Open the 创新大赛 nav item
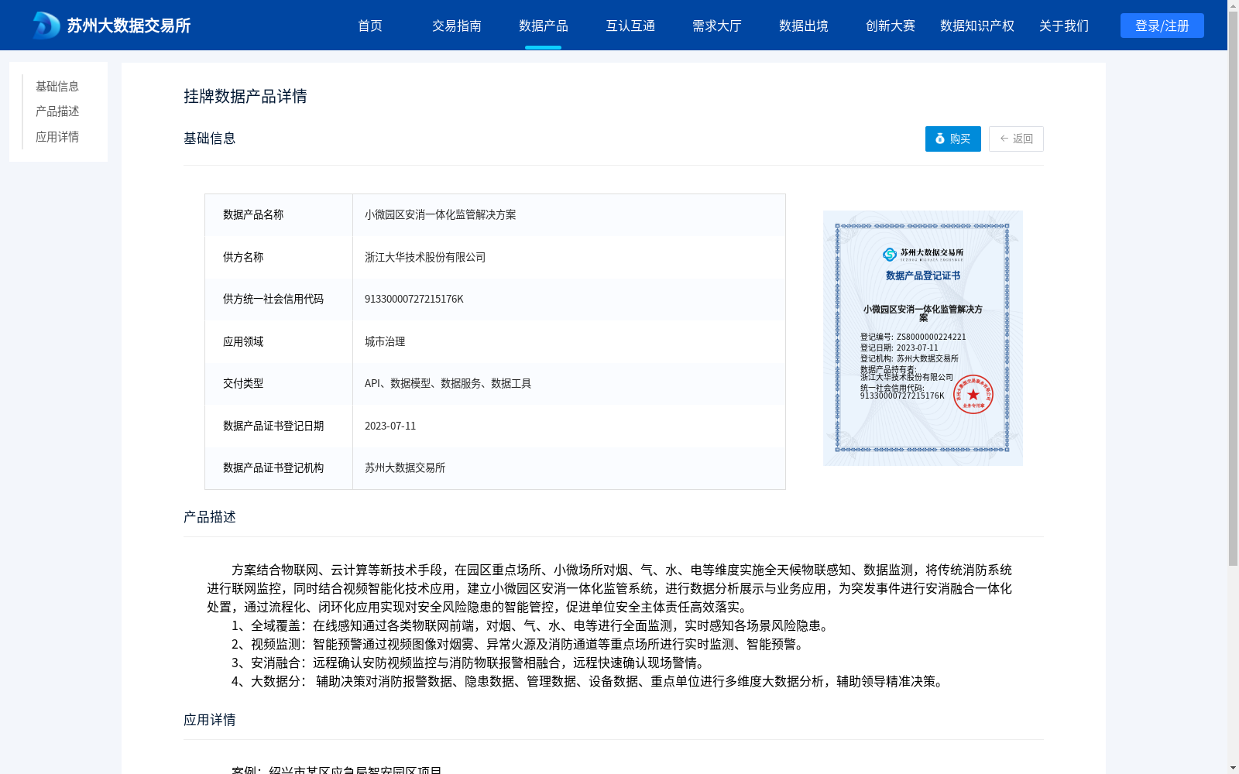The width and height of the screenshot is (1239, 774). (891, 26)
